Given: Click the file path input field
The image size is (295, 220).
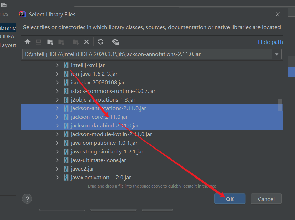Looking at the screenshot, I should tap(147, 54).
